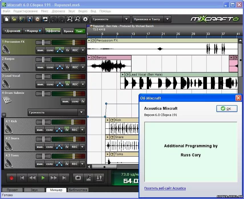Click the mix down to audio file icon
Screen dimensions: 244x199
click(45, 19)
